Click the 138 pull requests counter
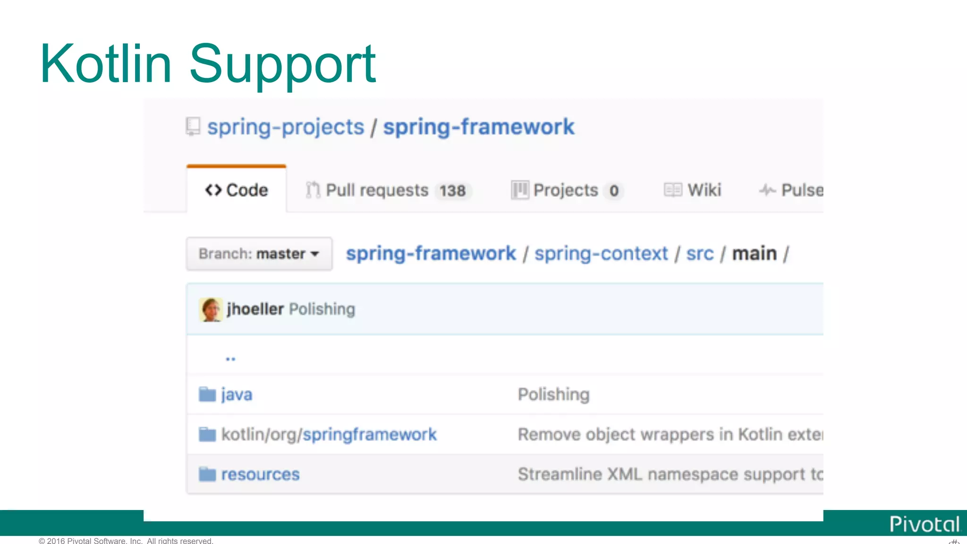The height and width of the screenshot is (544, 967). point(452,191)
